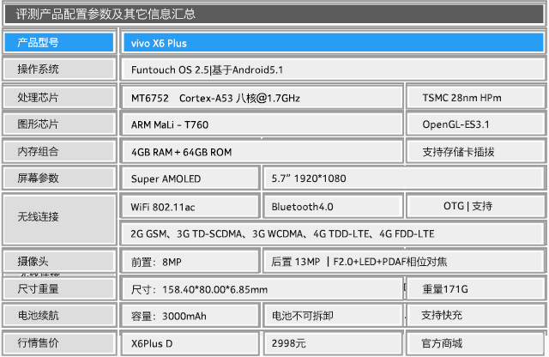Select the 容量：3000mAh battery cell
This screenshot has width=549, height=357.
[x=189, y=316]
